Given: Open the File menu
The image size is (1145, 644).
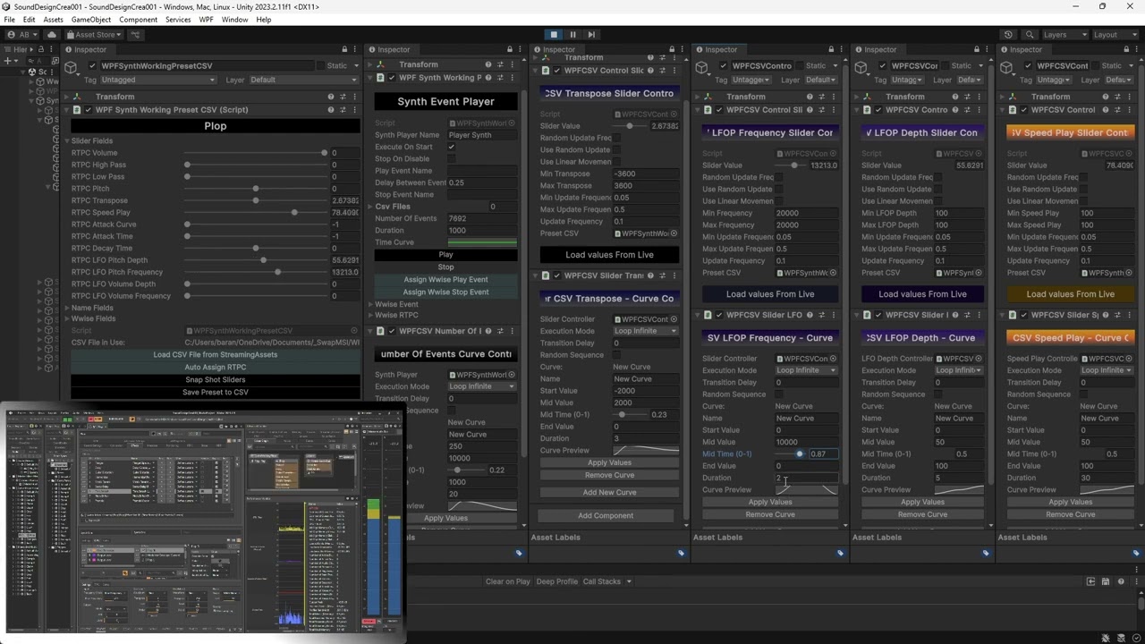Looking at the screenshot, I should [9, 19].
